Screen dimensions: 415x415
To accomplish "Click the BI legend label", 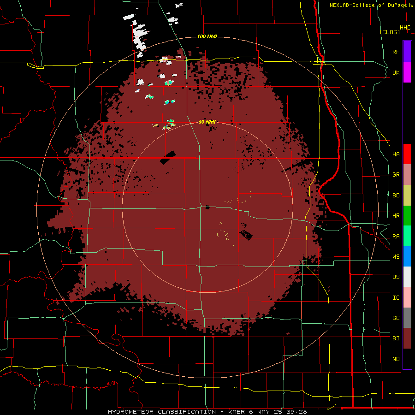I will [396, 338].
